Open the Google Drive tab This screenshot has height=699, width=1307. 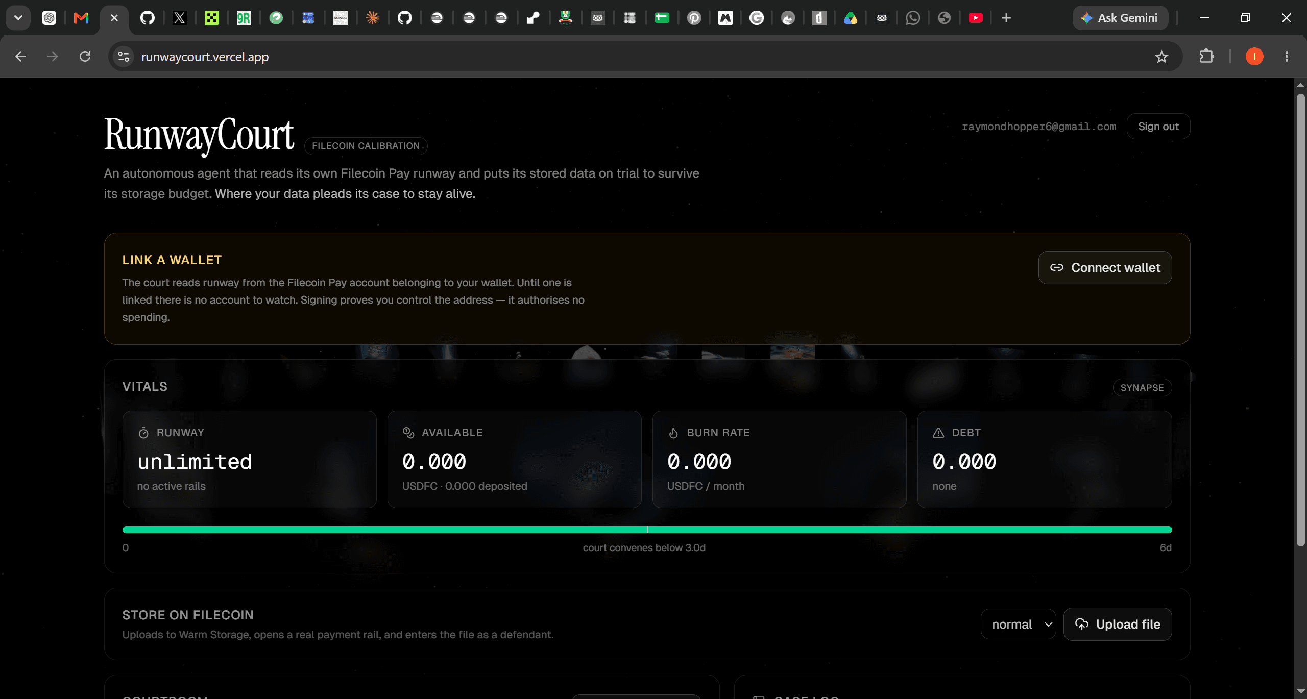pos(850,18)
